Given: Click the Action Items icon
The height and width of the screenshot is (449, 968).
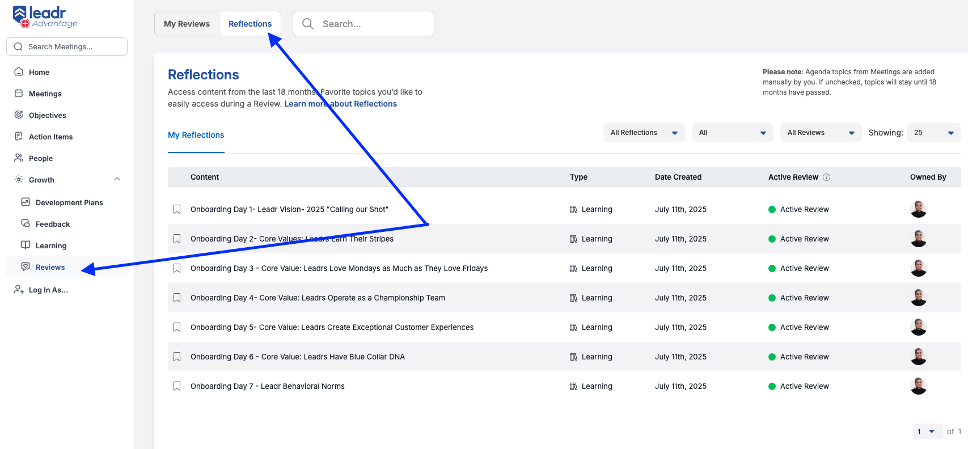Looking at the screenshot, I should (19, 136).
